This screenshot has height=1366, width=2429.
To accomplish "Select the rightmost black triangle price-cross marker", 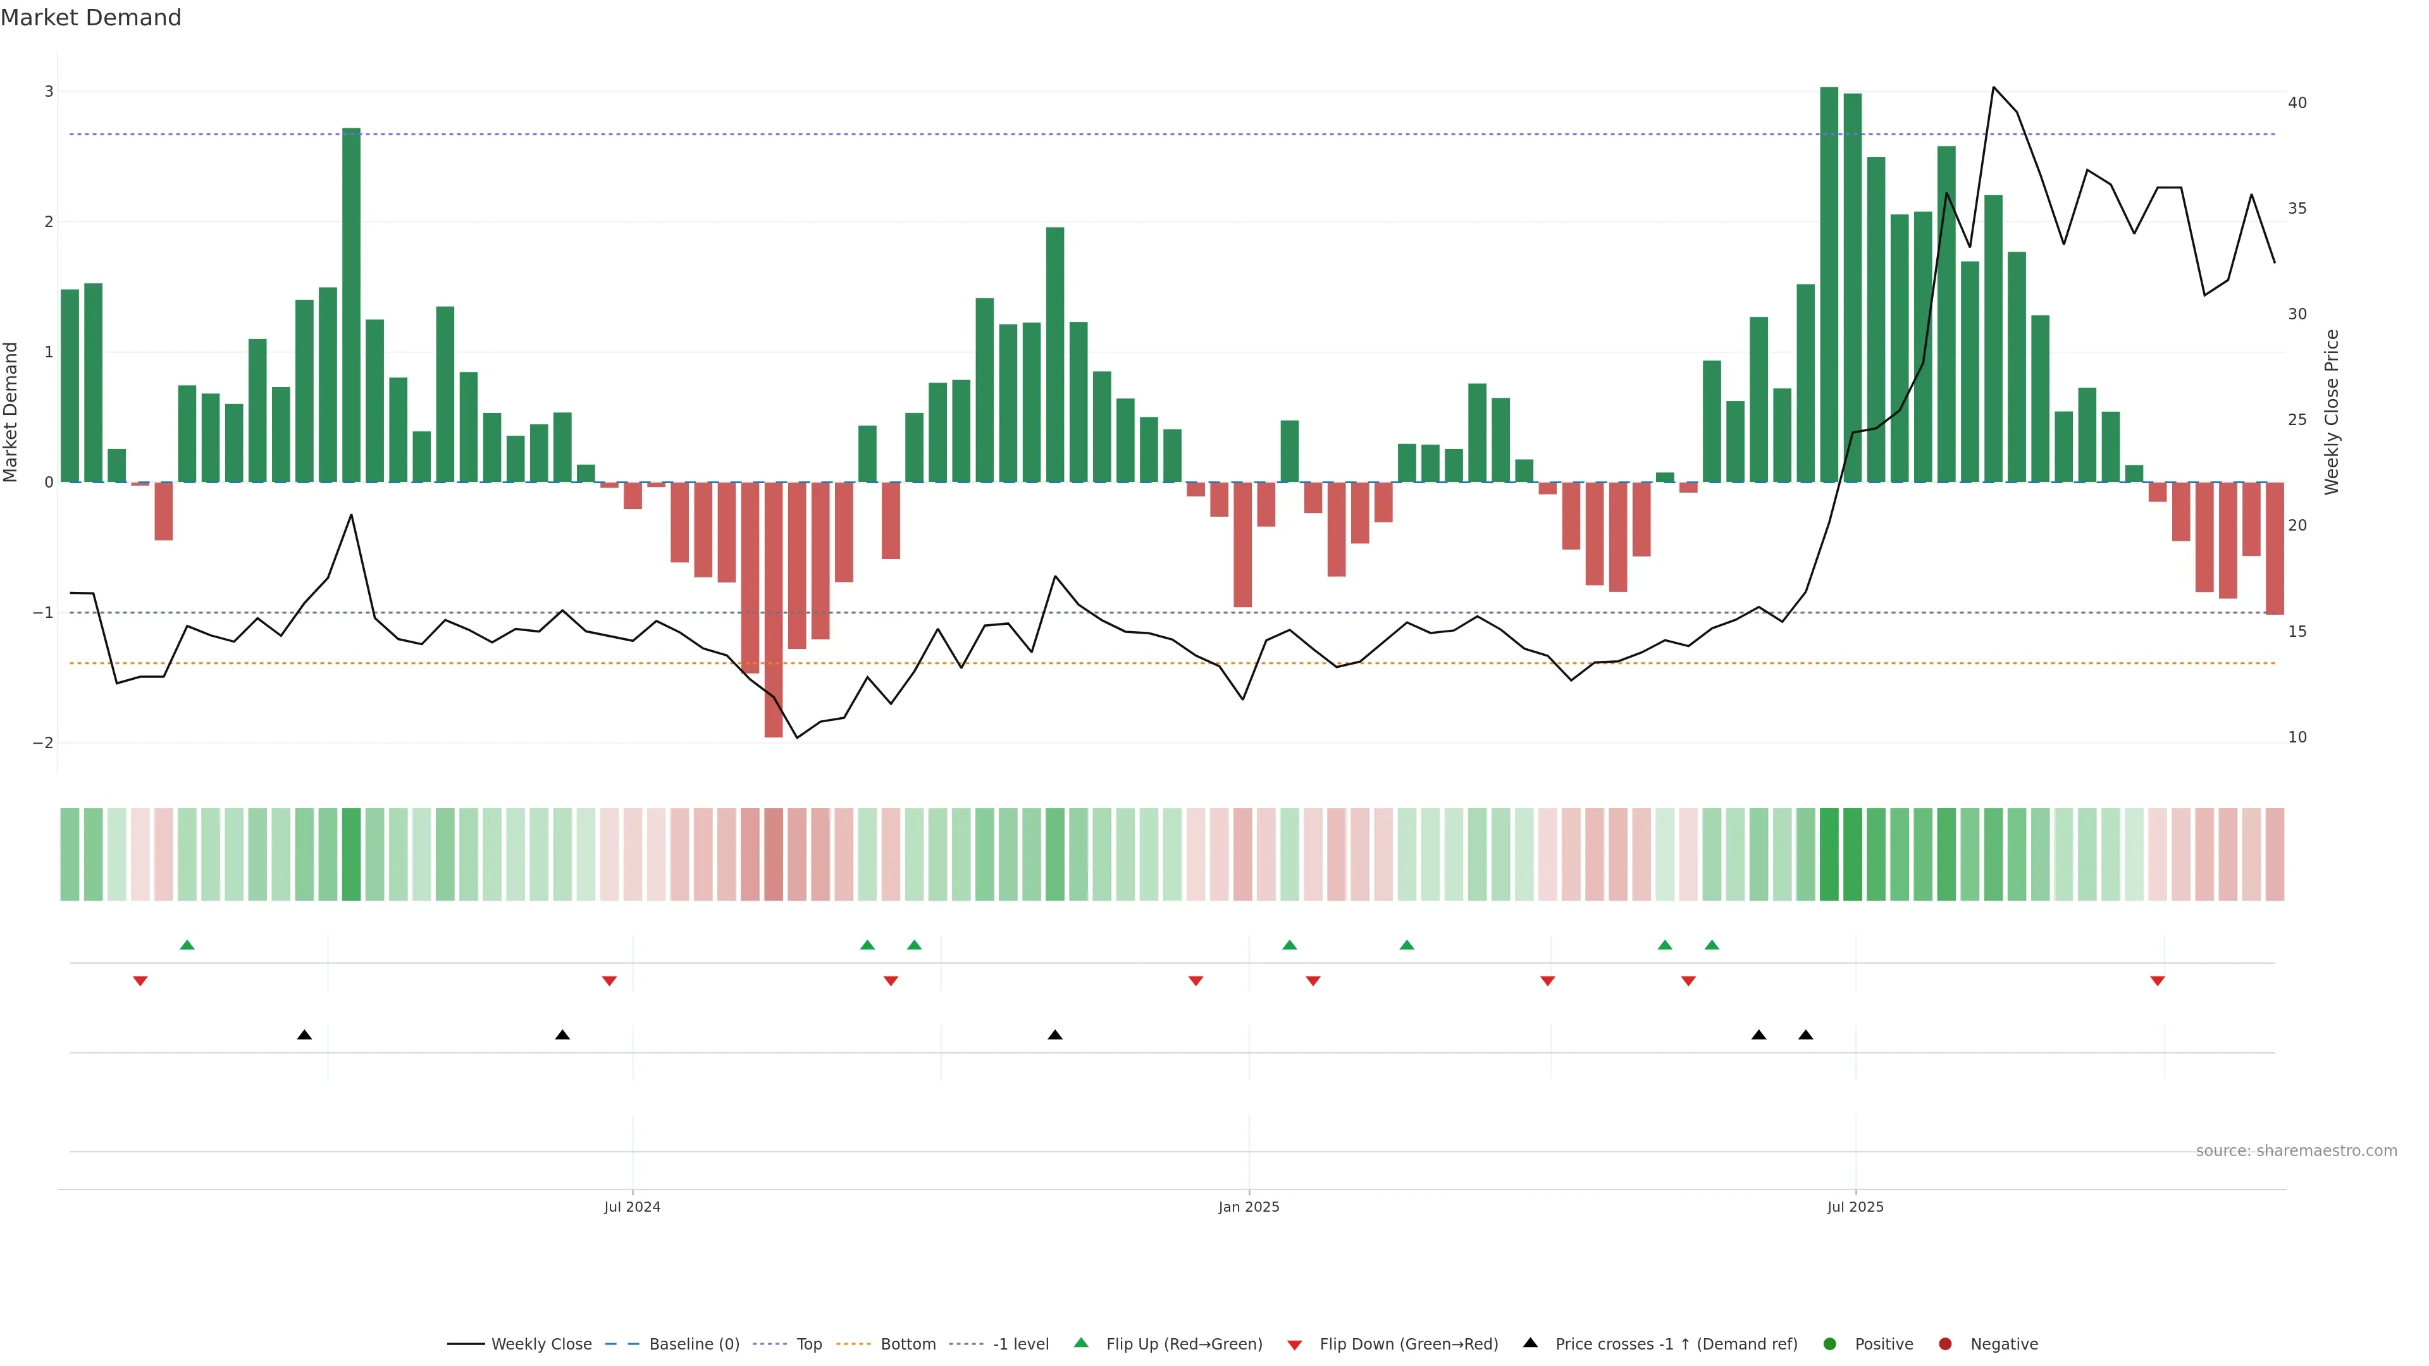I will [x=1806, y=1035].
